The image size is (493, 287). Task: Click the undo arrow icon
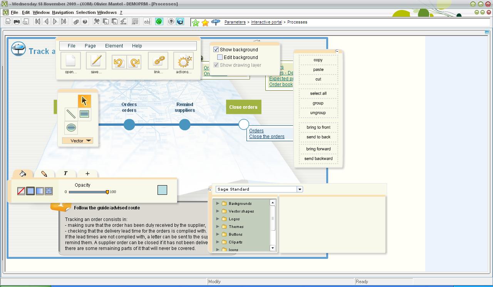click(x=119, y=62)
